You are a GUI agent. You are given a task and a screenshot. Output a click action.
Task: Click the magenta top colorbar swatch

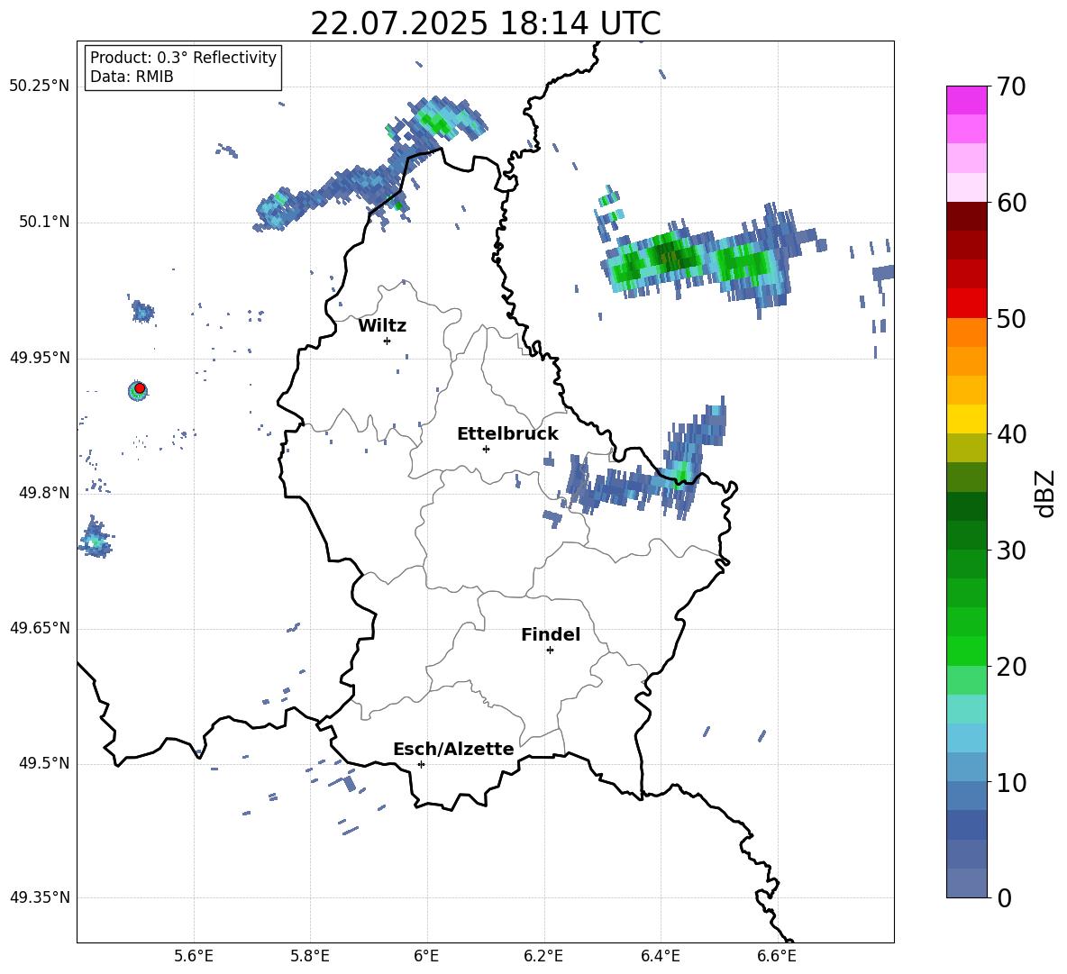tap(967, 100)
